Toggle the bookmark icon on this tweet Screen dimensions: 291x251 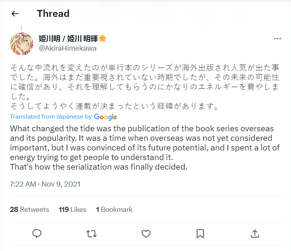pyautogui.click(x=200, y=233)
